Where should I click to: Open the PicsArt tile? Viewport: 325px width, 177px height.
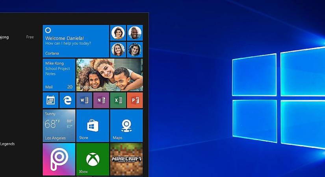coord(59,159)
